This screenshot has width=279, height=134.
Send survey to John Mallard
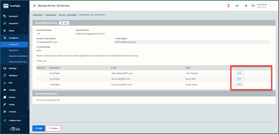[239, 73]
